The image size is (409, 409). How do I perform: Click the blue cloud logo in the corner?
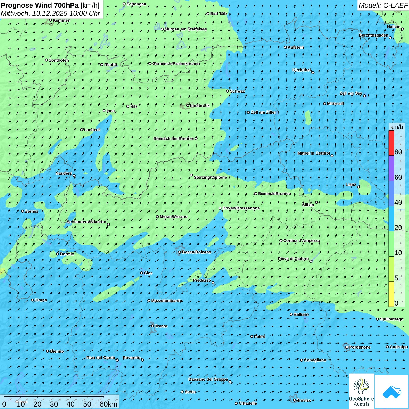click(x=392, y=391)
